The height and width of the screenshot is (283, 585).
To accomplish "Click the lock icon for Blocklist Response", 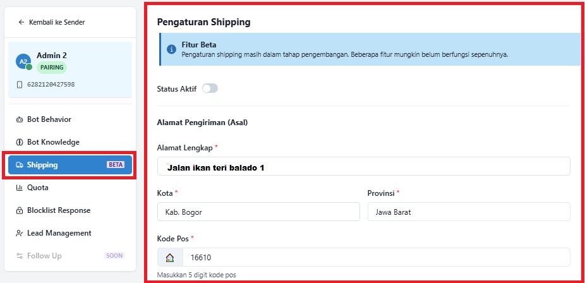I will (20, 210).
